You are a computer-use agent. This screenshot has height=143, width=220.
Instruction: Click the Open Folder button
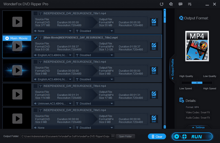click(x=125, y=136)
